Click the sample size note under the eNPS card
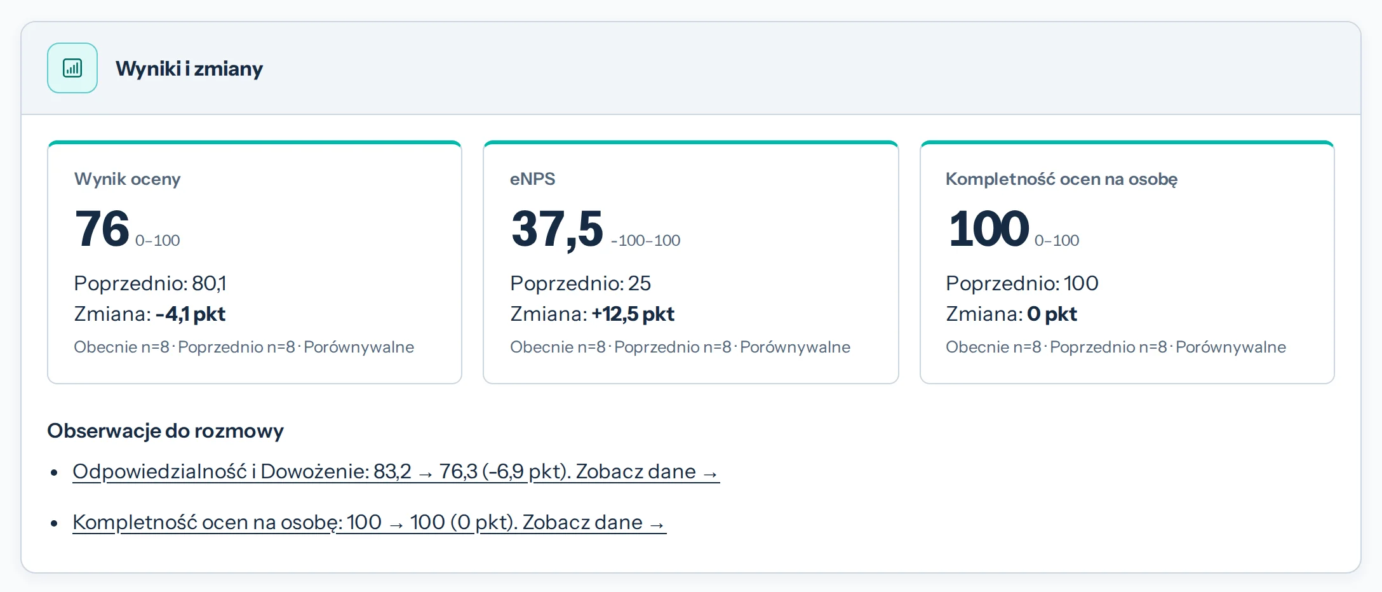The width and height of the screenshot is (1382, 592). (x=680, y=347)
